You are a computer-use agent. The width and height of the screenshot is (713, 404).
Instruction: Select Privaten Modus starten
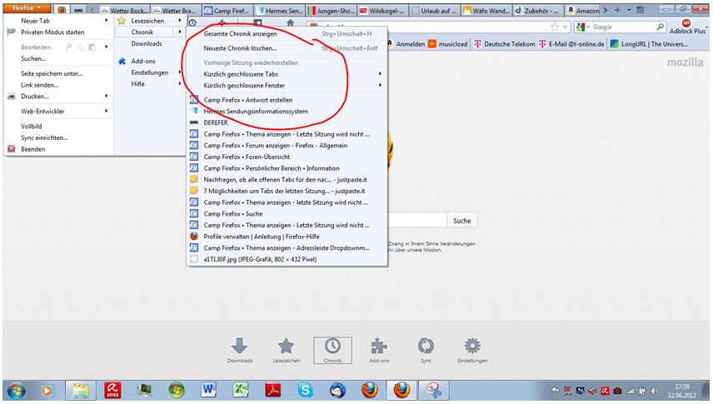58,32
